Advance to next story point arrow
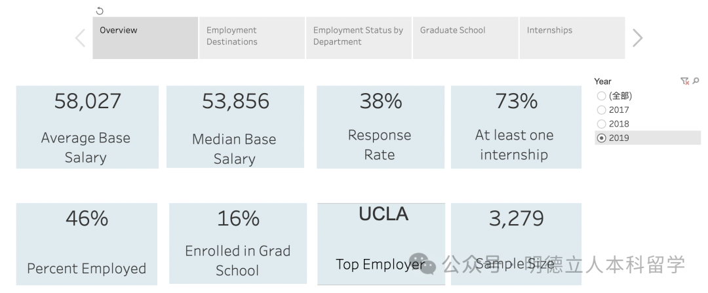 (x=637, y=38)
